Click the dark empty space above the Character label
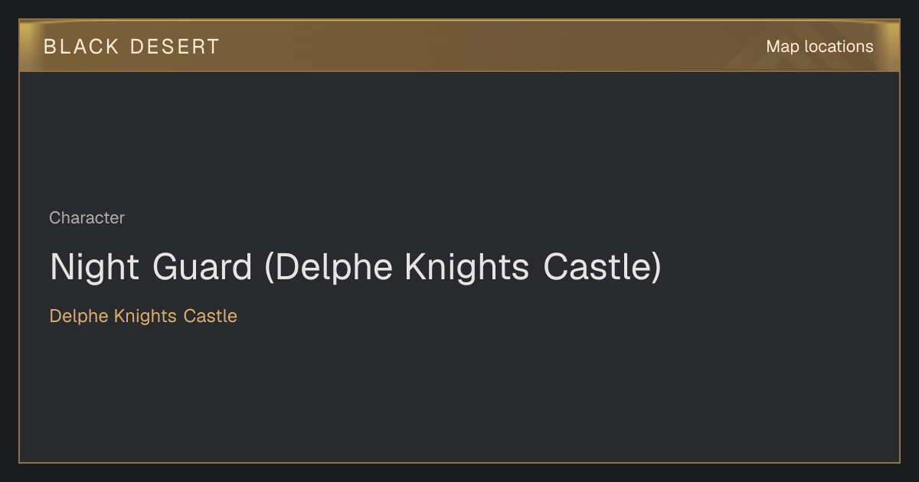The image size is (919, 482). [x=459, y=138]
